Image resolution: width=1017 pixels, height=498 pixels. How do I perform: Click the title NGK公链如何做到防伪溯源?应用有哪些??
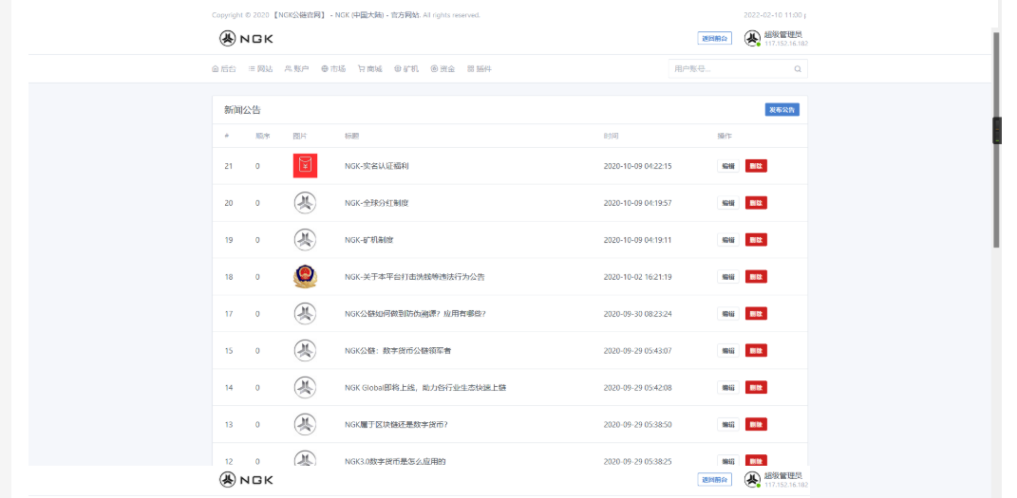tap(415, 313)
